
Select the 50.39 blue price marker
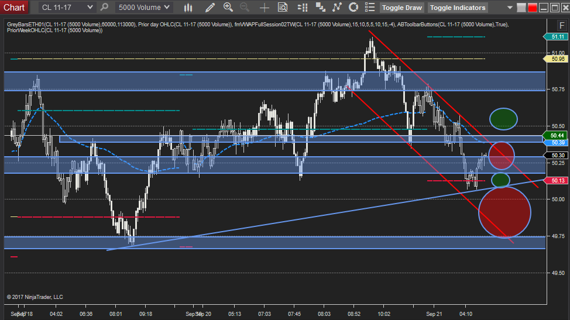point(555,143)
